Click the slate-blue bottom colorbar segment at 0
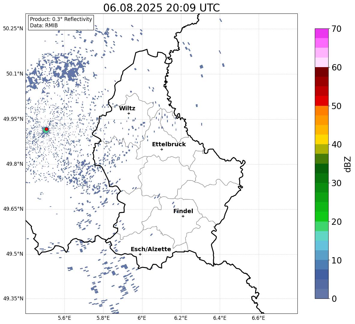355x324 pixels. [322, 294]
